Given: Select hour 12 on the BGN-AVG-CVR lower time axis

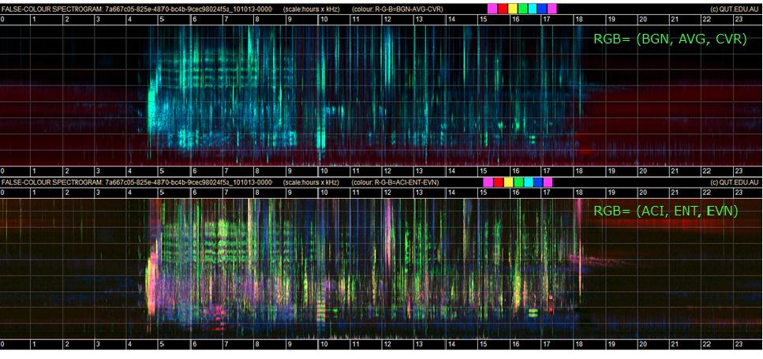Looking at the screenshot, I should point(387,171).
